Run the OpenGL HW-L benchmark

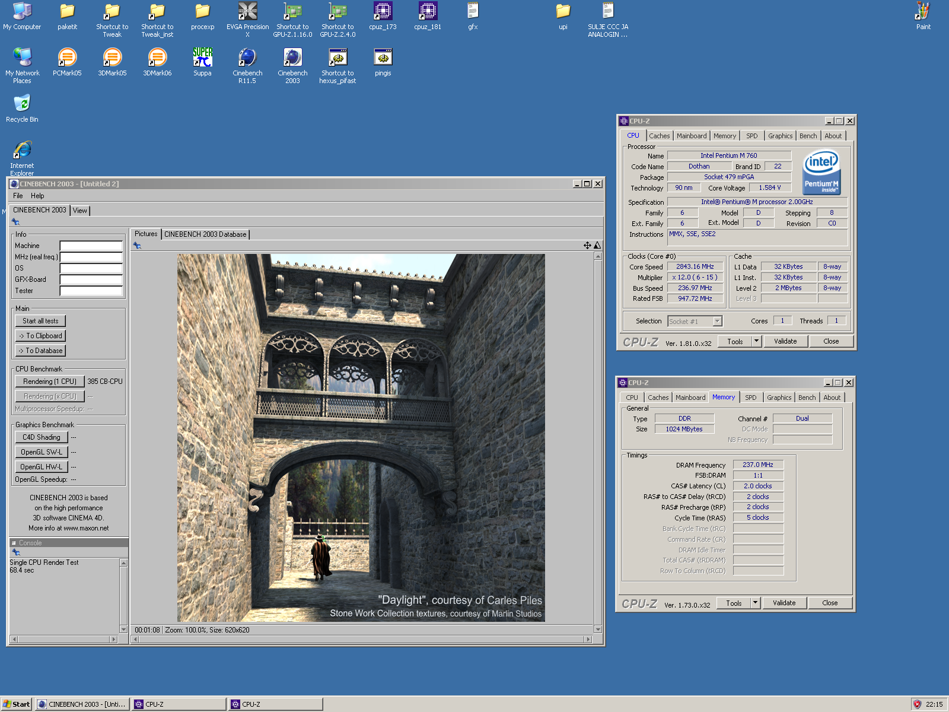(x=42, y=467)
